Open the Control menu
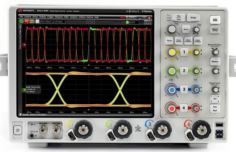This screenshot has height=152, width=236. click(x=28, y=17)
